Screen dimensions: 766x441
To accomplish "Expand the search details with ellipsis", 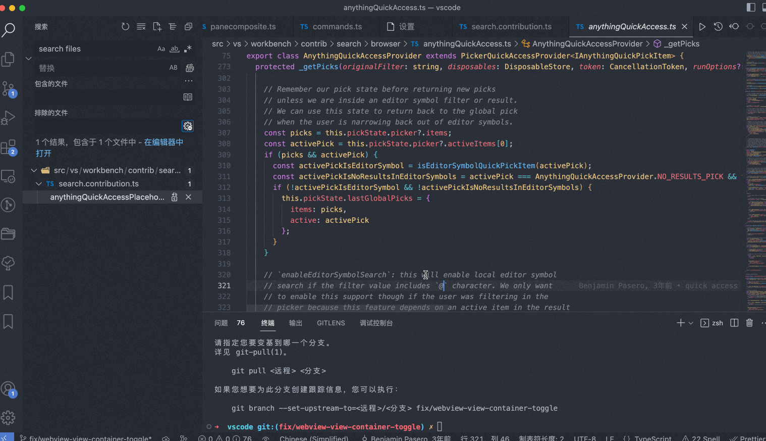I will pyautogui.click(x=188, y=80).
